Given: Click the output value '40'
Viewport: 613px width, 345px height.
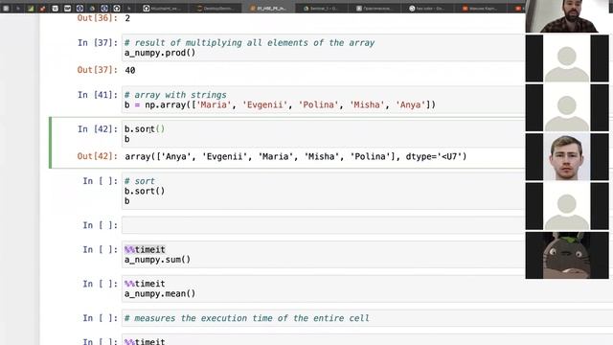Looking at the screenshot, I should point(130,70).
